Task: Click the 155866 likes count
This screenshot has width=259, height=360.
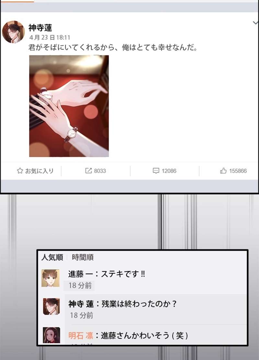Action: click(x=238, y=171)
